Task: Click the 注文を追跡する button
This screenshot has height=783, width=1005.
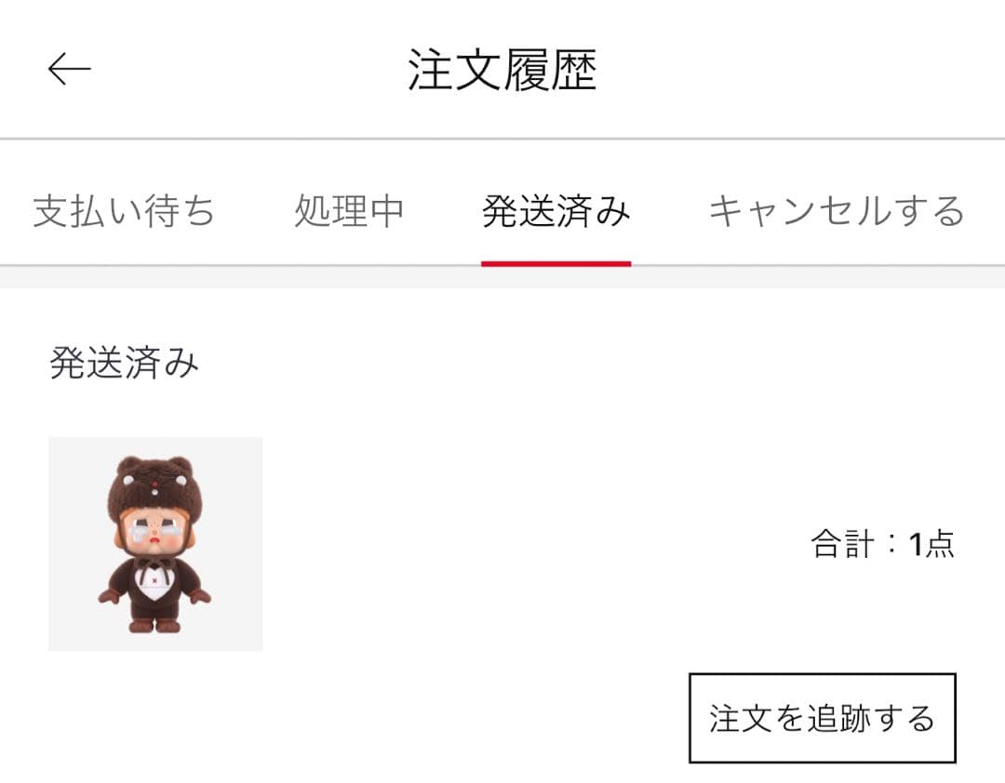Action: 823,718
